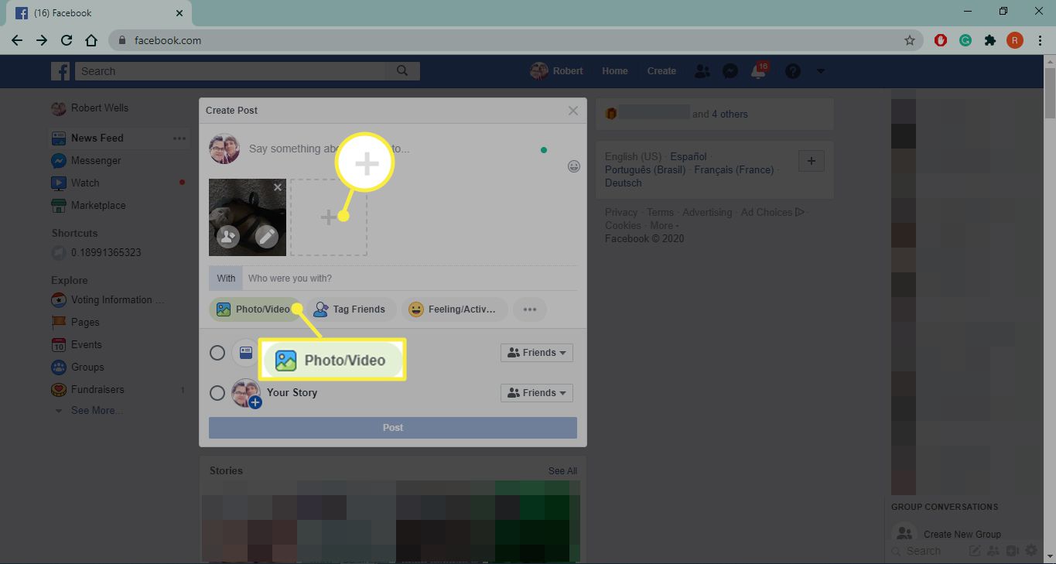
Task: Click the Create New Group icon
Action: 904,534
